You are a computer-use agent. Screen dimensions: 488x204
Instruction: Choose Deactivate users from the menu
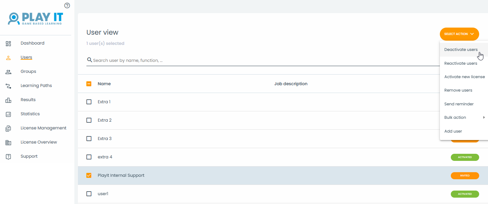461,49
